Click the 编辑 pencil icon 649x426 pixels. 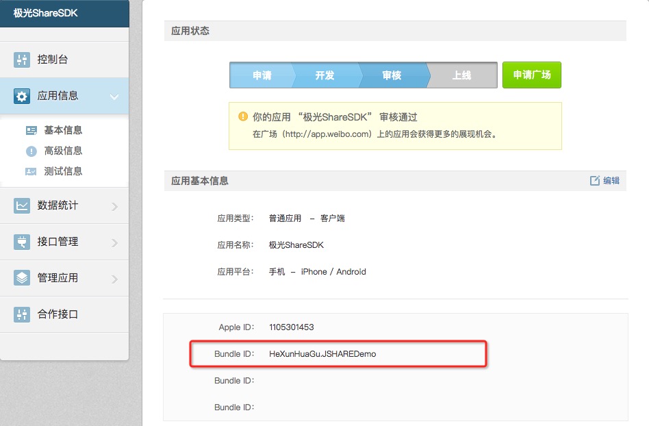[x=595, y=181]
